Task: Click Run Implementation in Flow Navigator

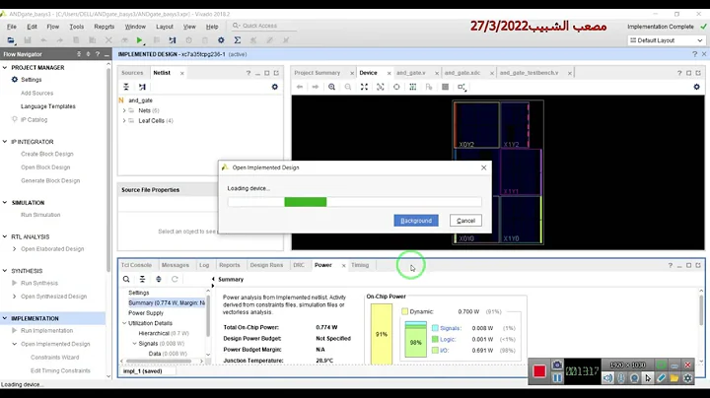Action: [46, 331]
